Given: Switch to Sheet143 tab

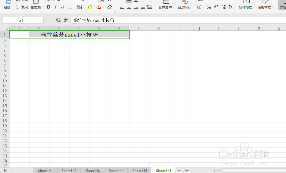Looking at the screenshot, I should (92, 171).
